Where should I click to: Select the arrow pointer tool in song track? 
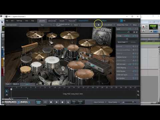pyautogui.click(x=7, y=91)
